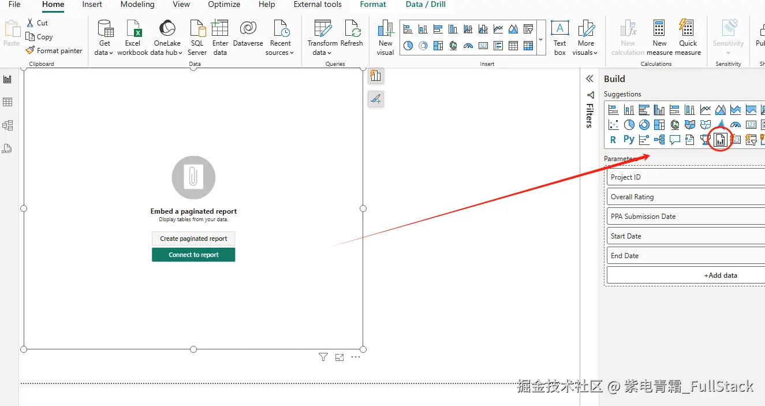The width and height of the screenshot is (765, 406).
Task: Switch to Report view in left sidebar
Action: click(8, 79)
